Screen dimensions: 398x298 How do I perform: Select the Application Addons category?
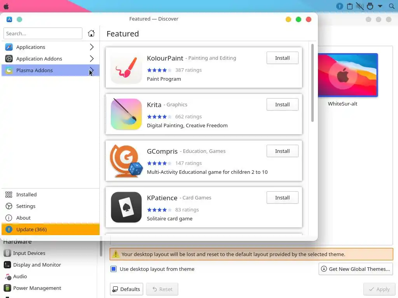coord(50,59)
